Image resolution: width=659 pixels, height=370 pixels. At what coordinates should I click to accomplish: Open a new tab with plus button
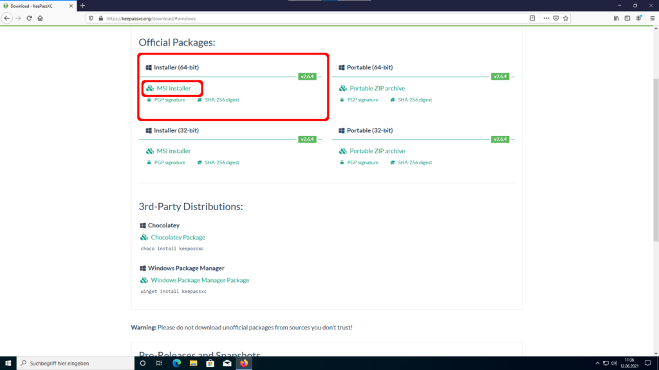(83, 6)
